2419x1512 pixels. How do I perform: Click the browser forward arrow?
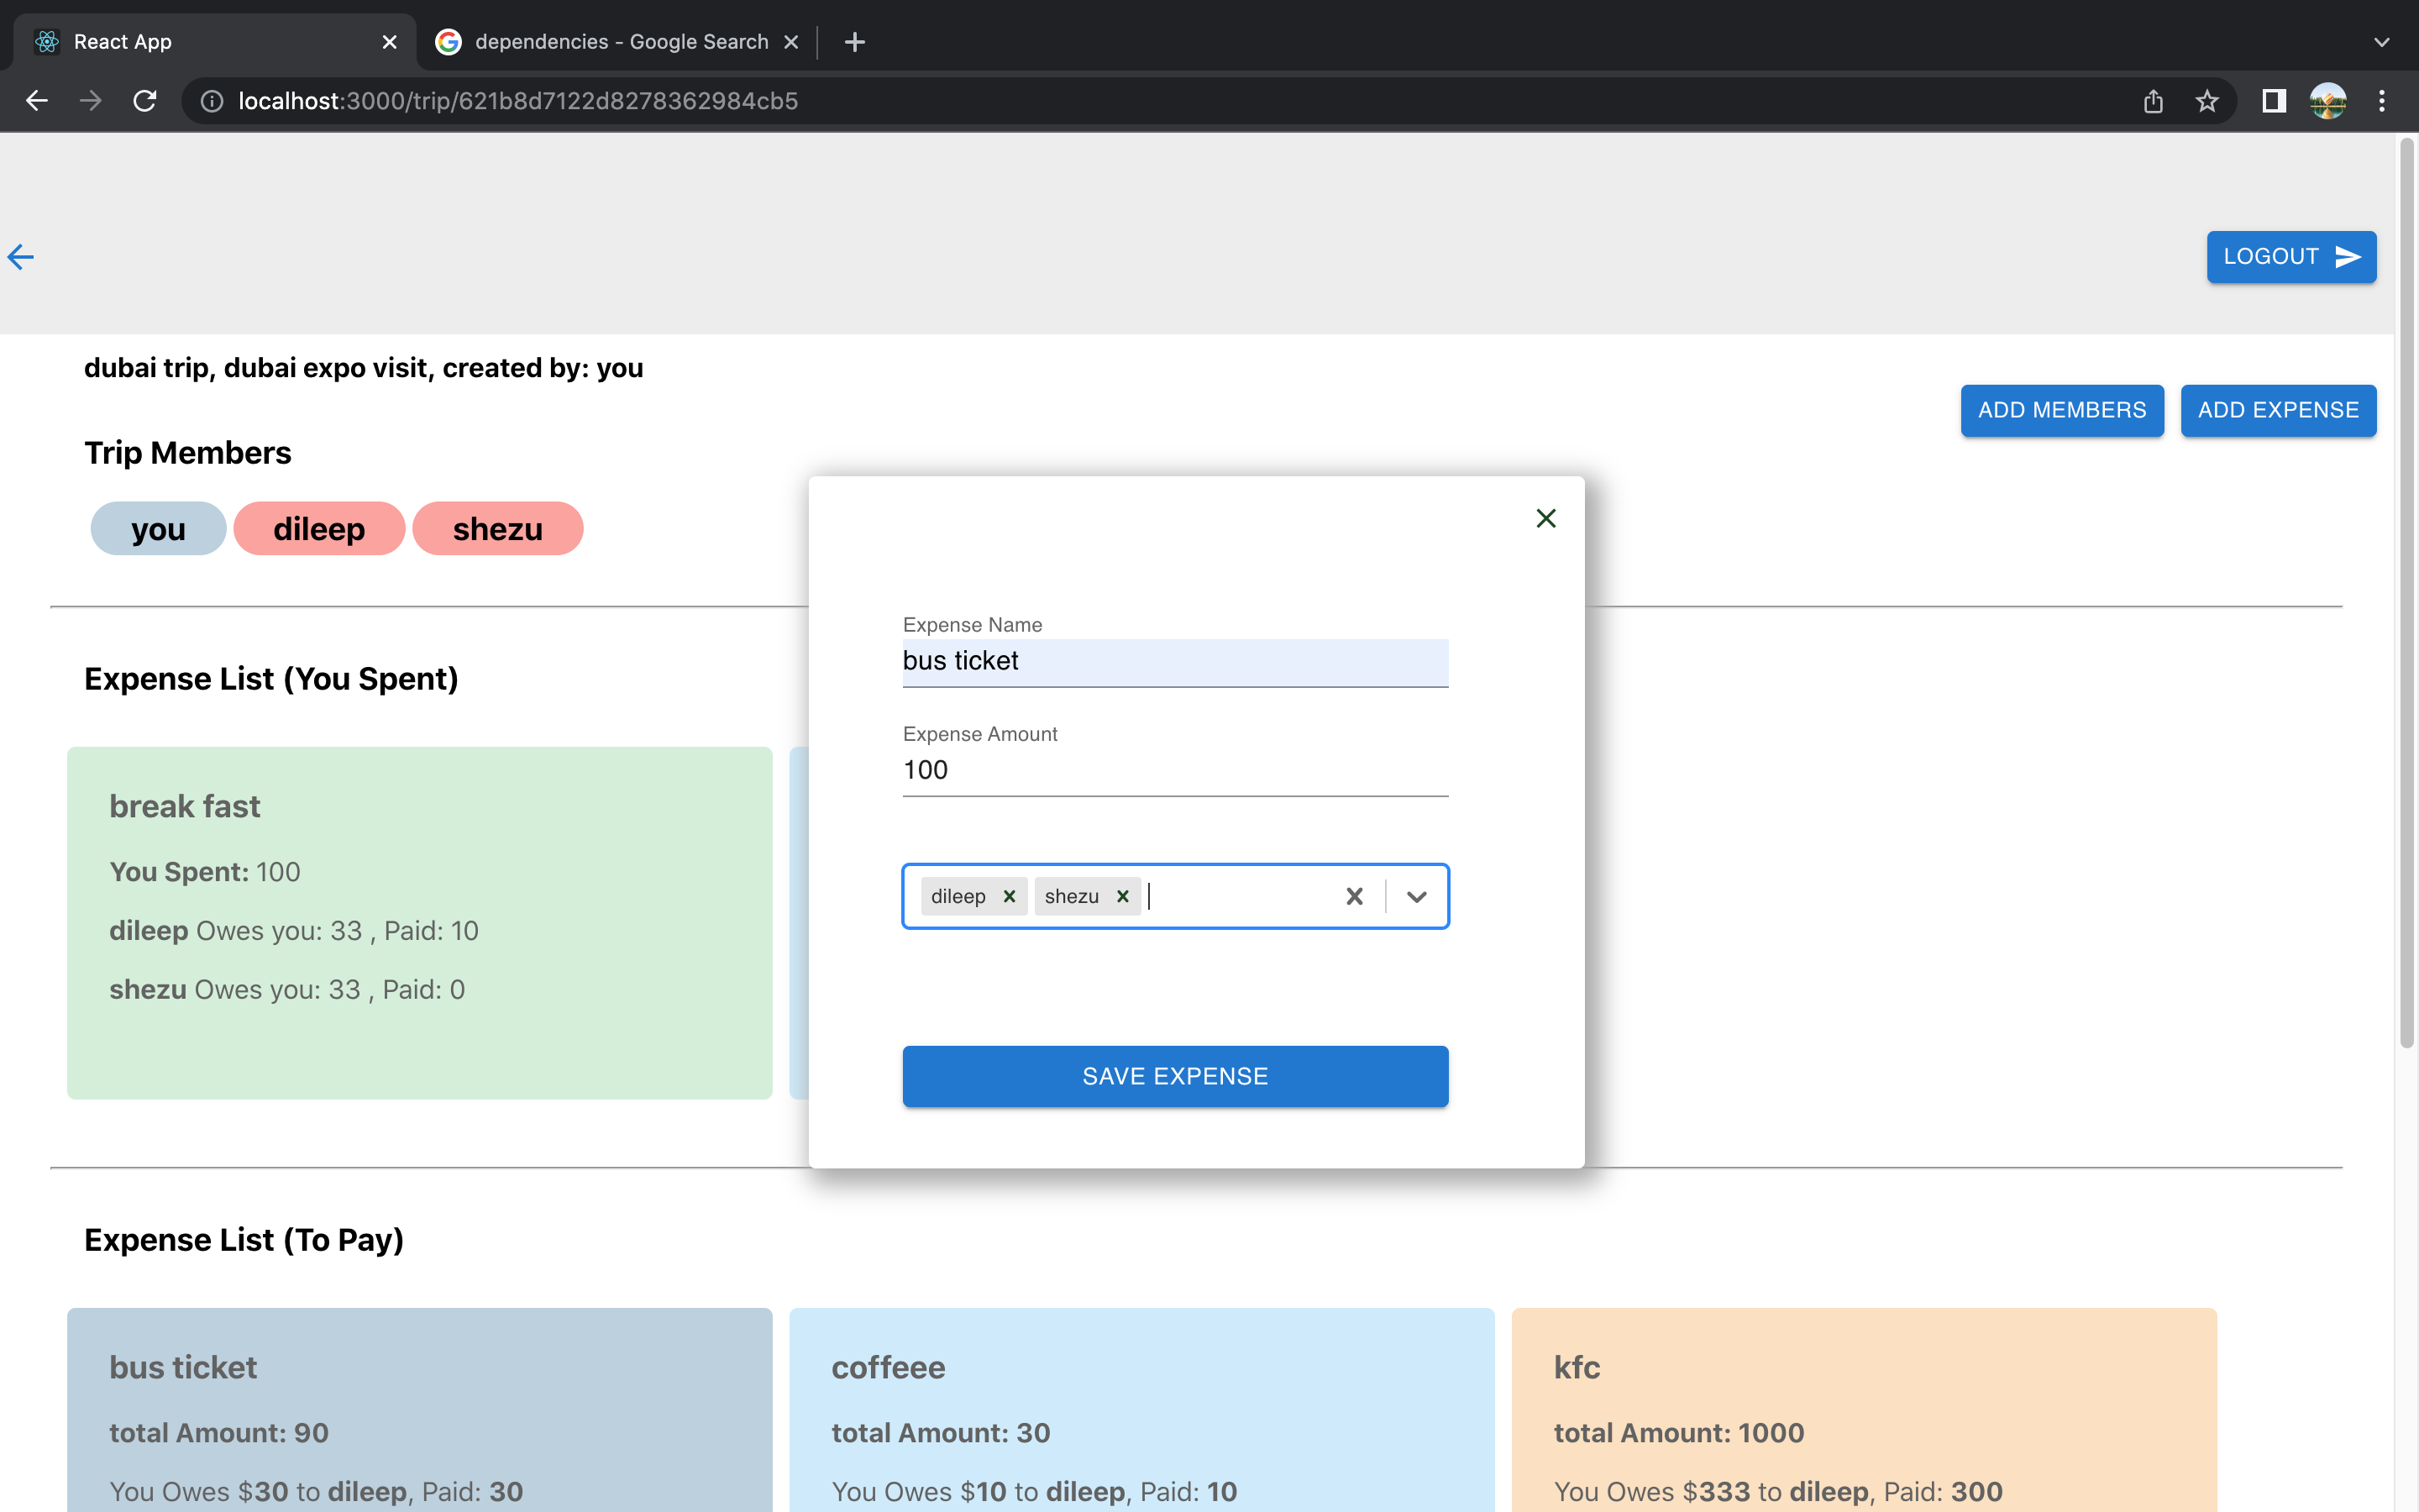[x=91, y=101]
